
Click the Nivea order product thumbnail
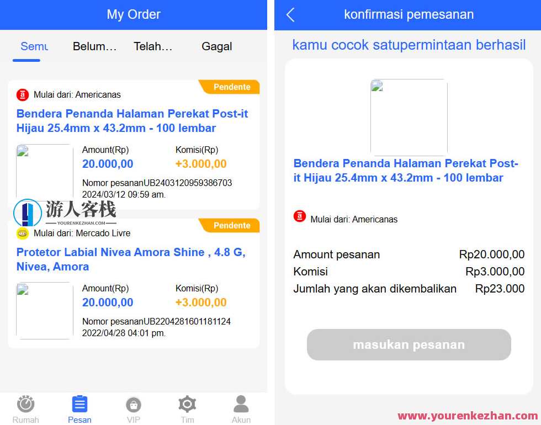pyautogui.click(x=45, y=310)
